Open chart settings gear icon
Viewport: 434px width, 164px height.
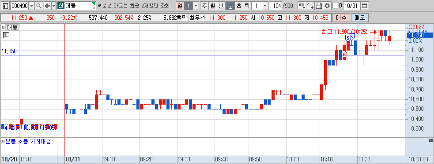pos(327,6)
